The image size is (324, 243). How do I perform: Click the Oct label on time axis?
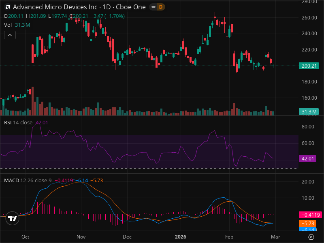(25, 237)
